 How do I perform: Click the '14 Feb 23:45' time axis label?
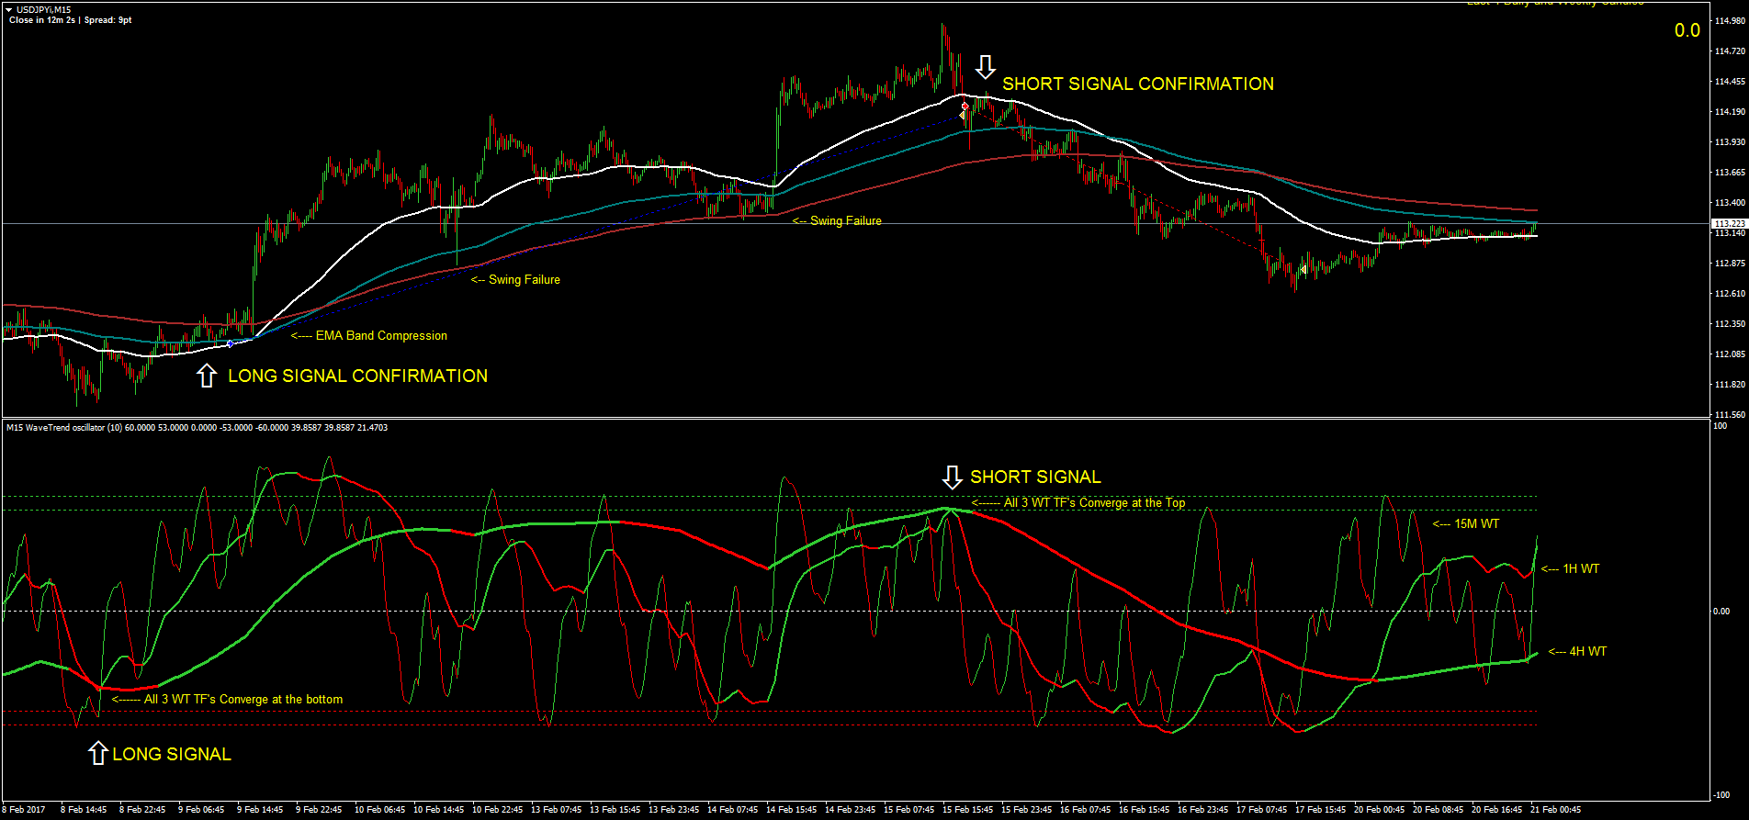850,810
